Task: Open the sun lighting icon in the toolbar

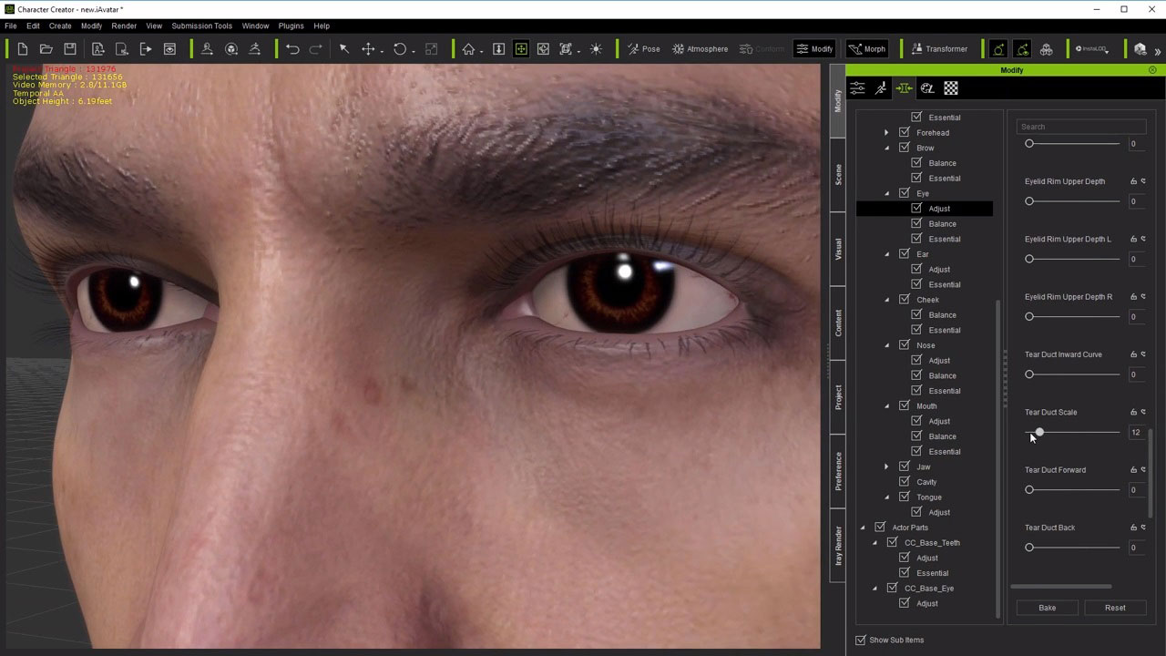Action: click(596, 49)
